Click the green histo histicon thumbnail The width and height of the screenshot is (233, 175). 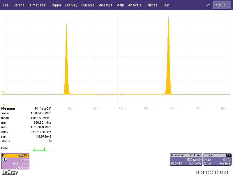pos(39,149)
